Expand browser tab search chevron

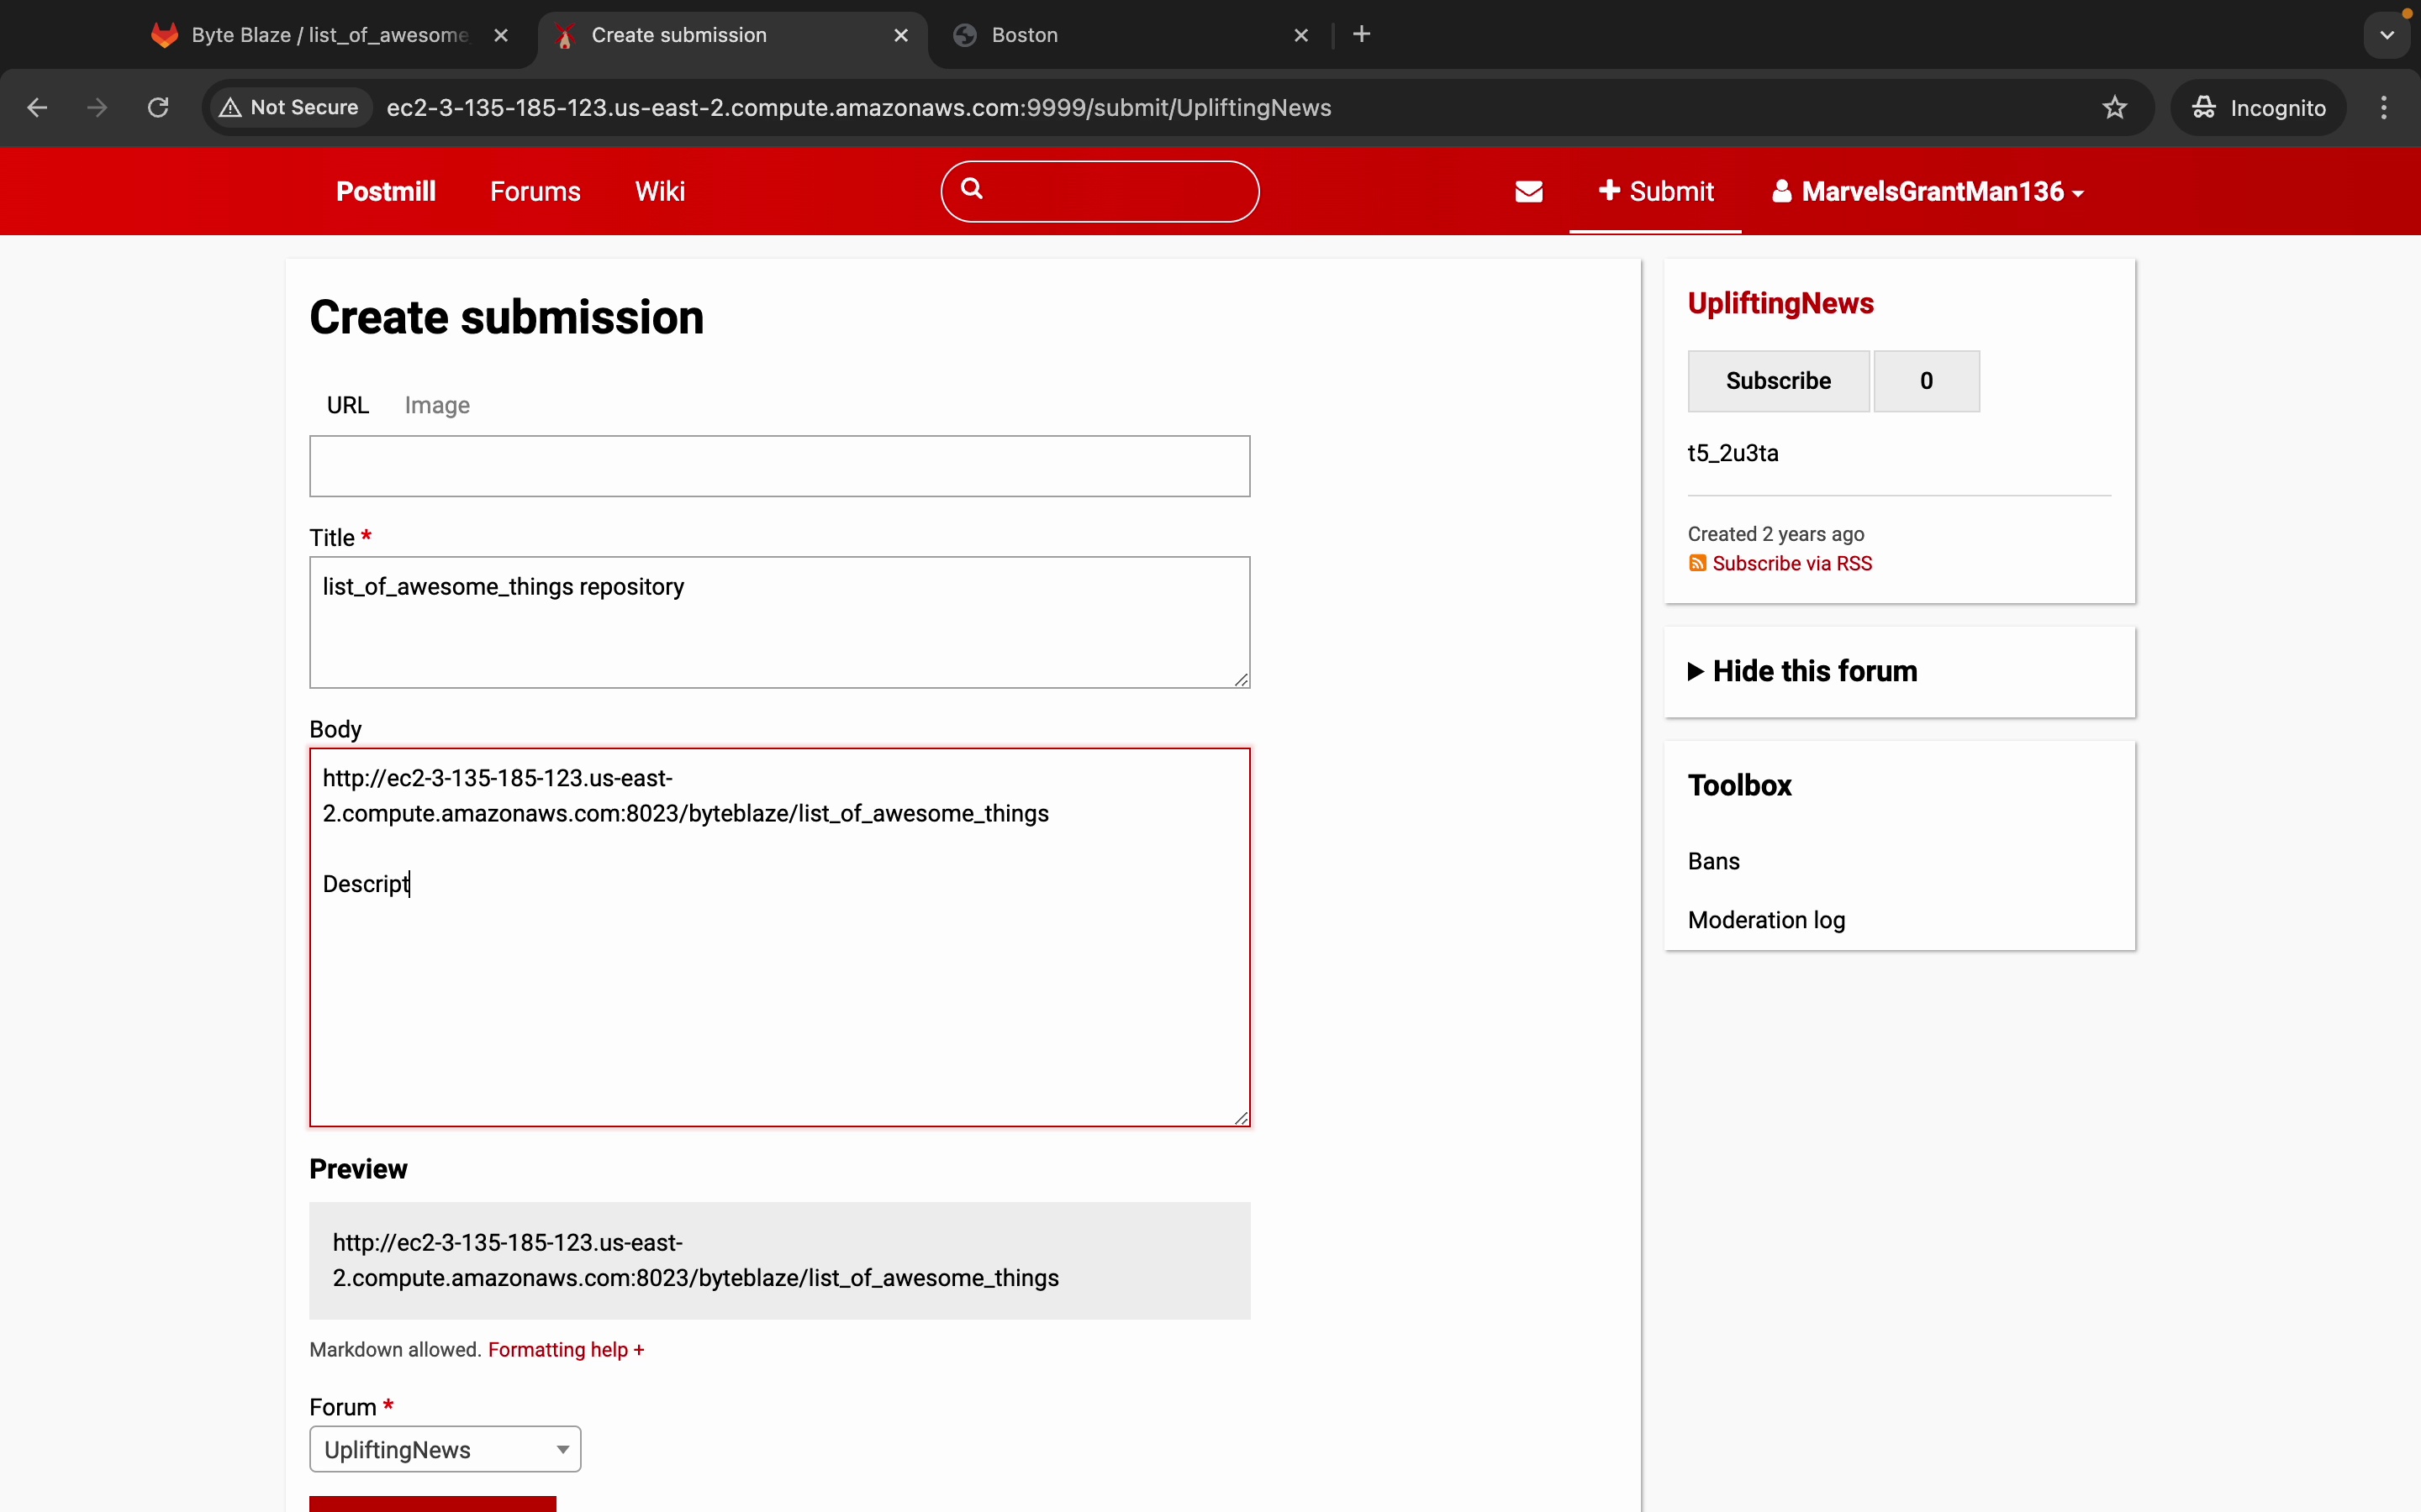[x=2386, y=35]
